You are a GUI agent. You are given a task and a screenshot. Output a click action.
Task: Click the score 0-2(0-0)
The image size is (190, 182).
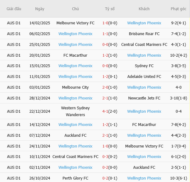click(110, 168)
